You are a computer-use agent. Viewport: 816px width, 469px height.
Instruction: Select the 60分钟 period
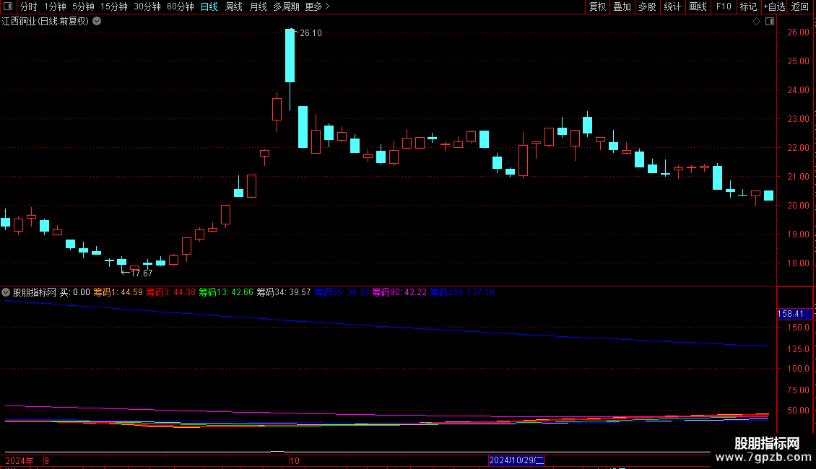pyautogui.click(x=180, y=6)
